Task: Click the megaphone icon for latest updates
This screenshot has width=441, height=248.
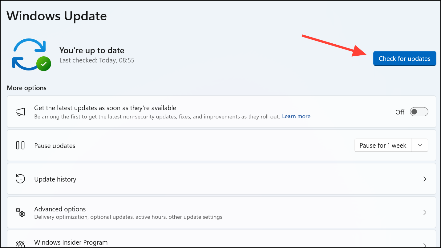Action: [x=20, y=112]
